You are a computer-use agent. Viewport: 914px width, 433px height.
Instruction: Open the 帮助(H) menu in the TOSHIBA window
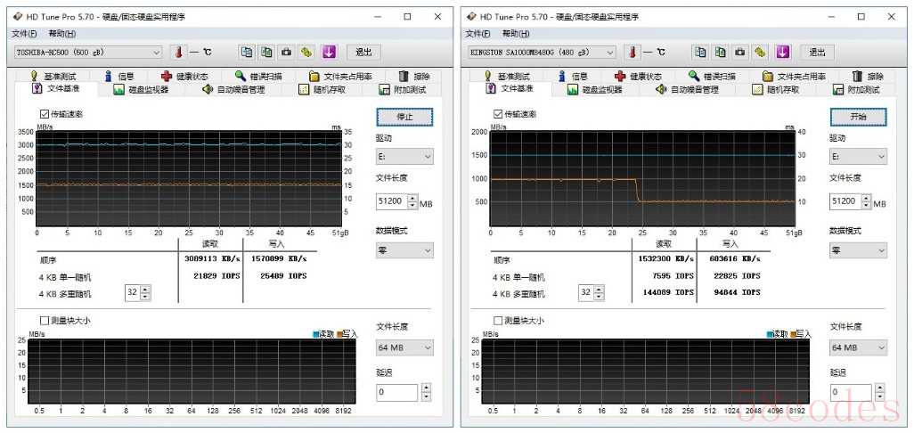[62, 34]
